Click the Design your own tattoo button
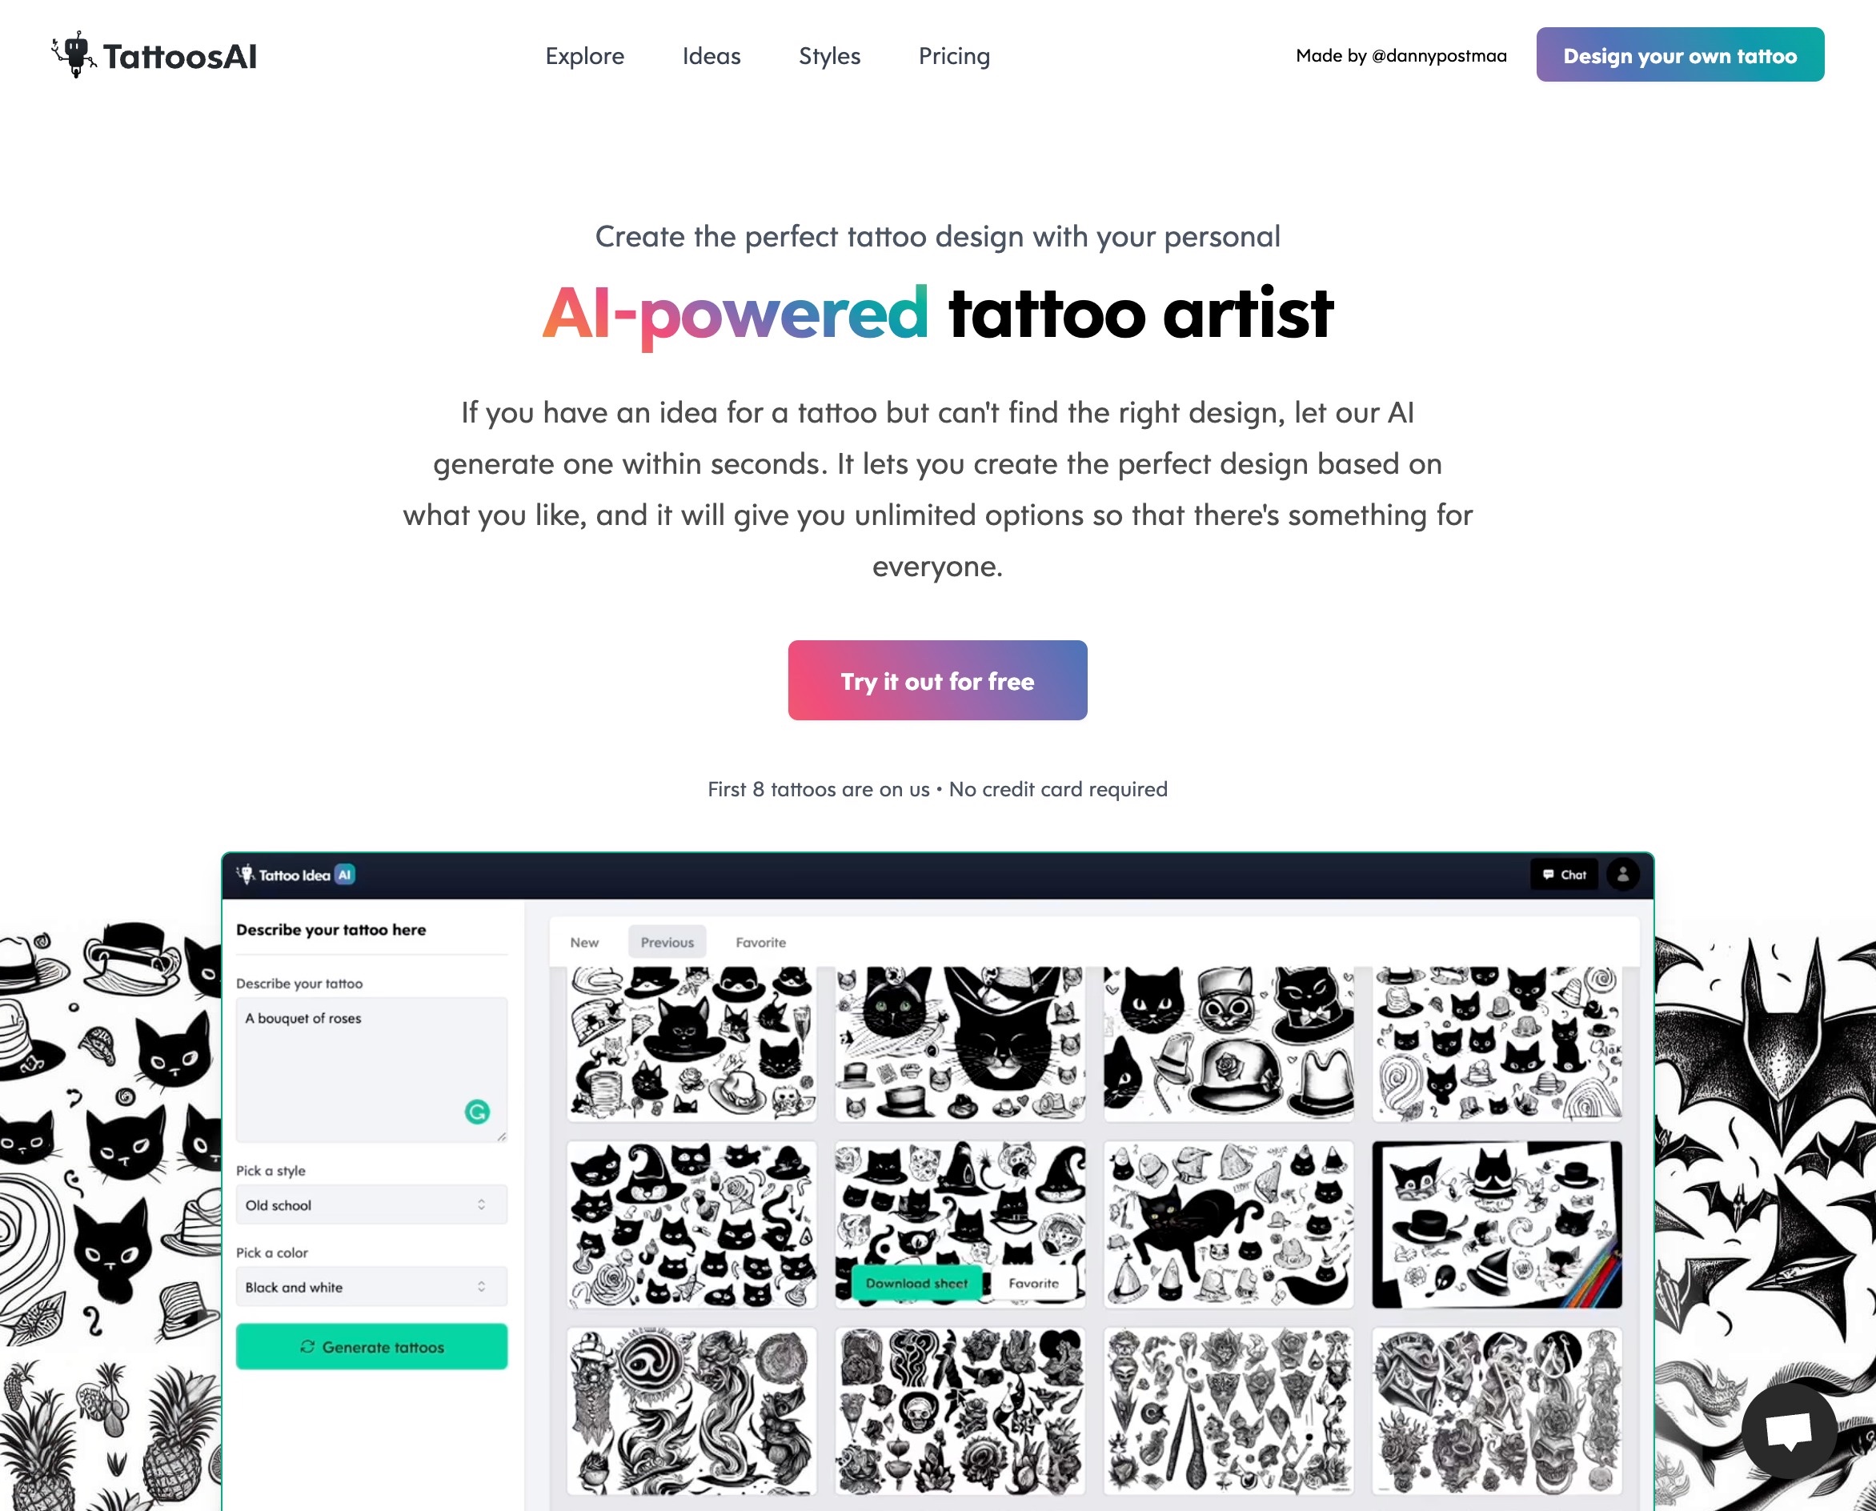The width and height of the screenshot is (1876, 1511). (1678, 54)
